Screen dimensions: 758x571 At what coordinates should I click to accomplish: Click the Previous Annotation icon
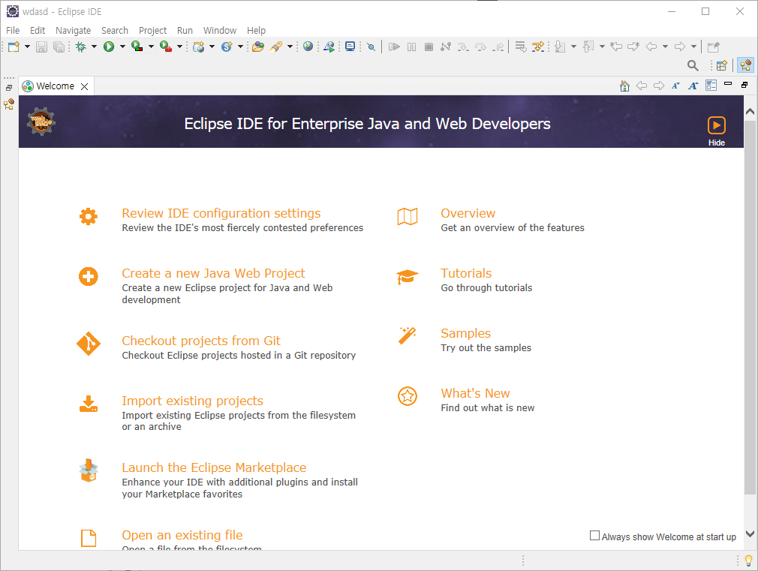point(588,47)
